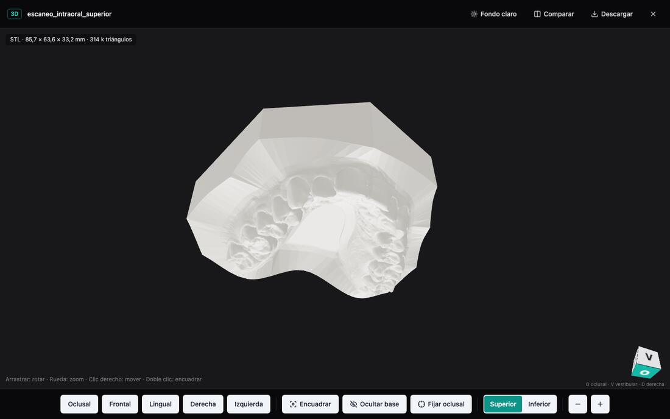Close the 3D viewer
The height and width of the screenshot is (419, 670).
point(653,14)
